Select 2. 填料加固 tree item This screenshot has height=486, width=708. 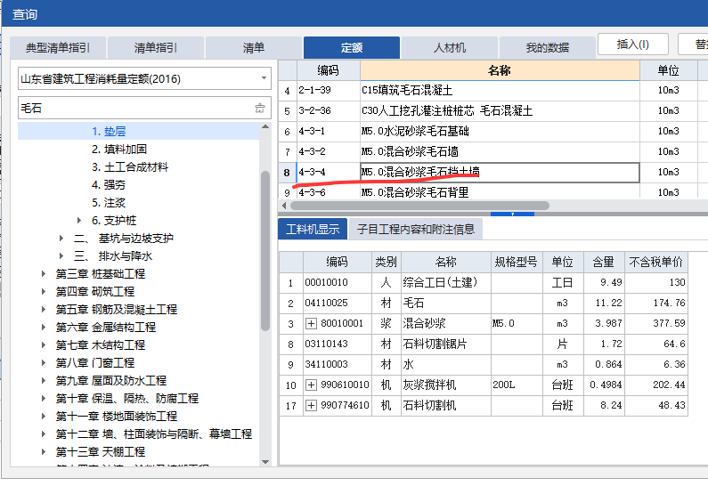(119, 150)
